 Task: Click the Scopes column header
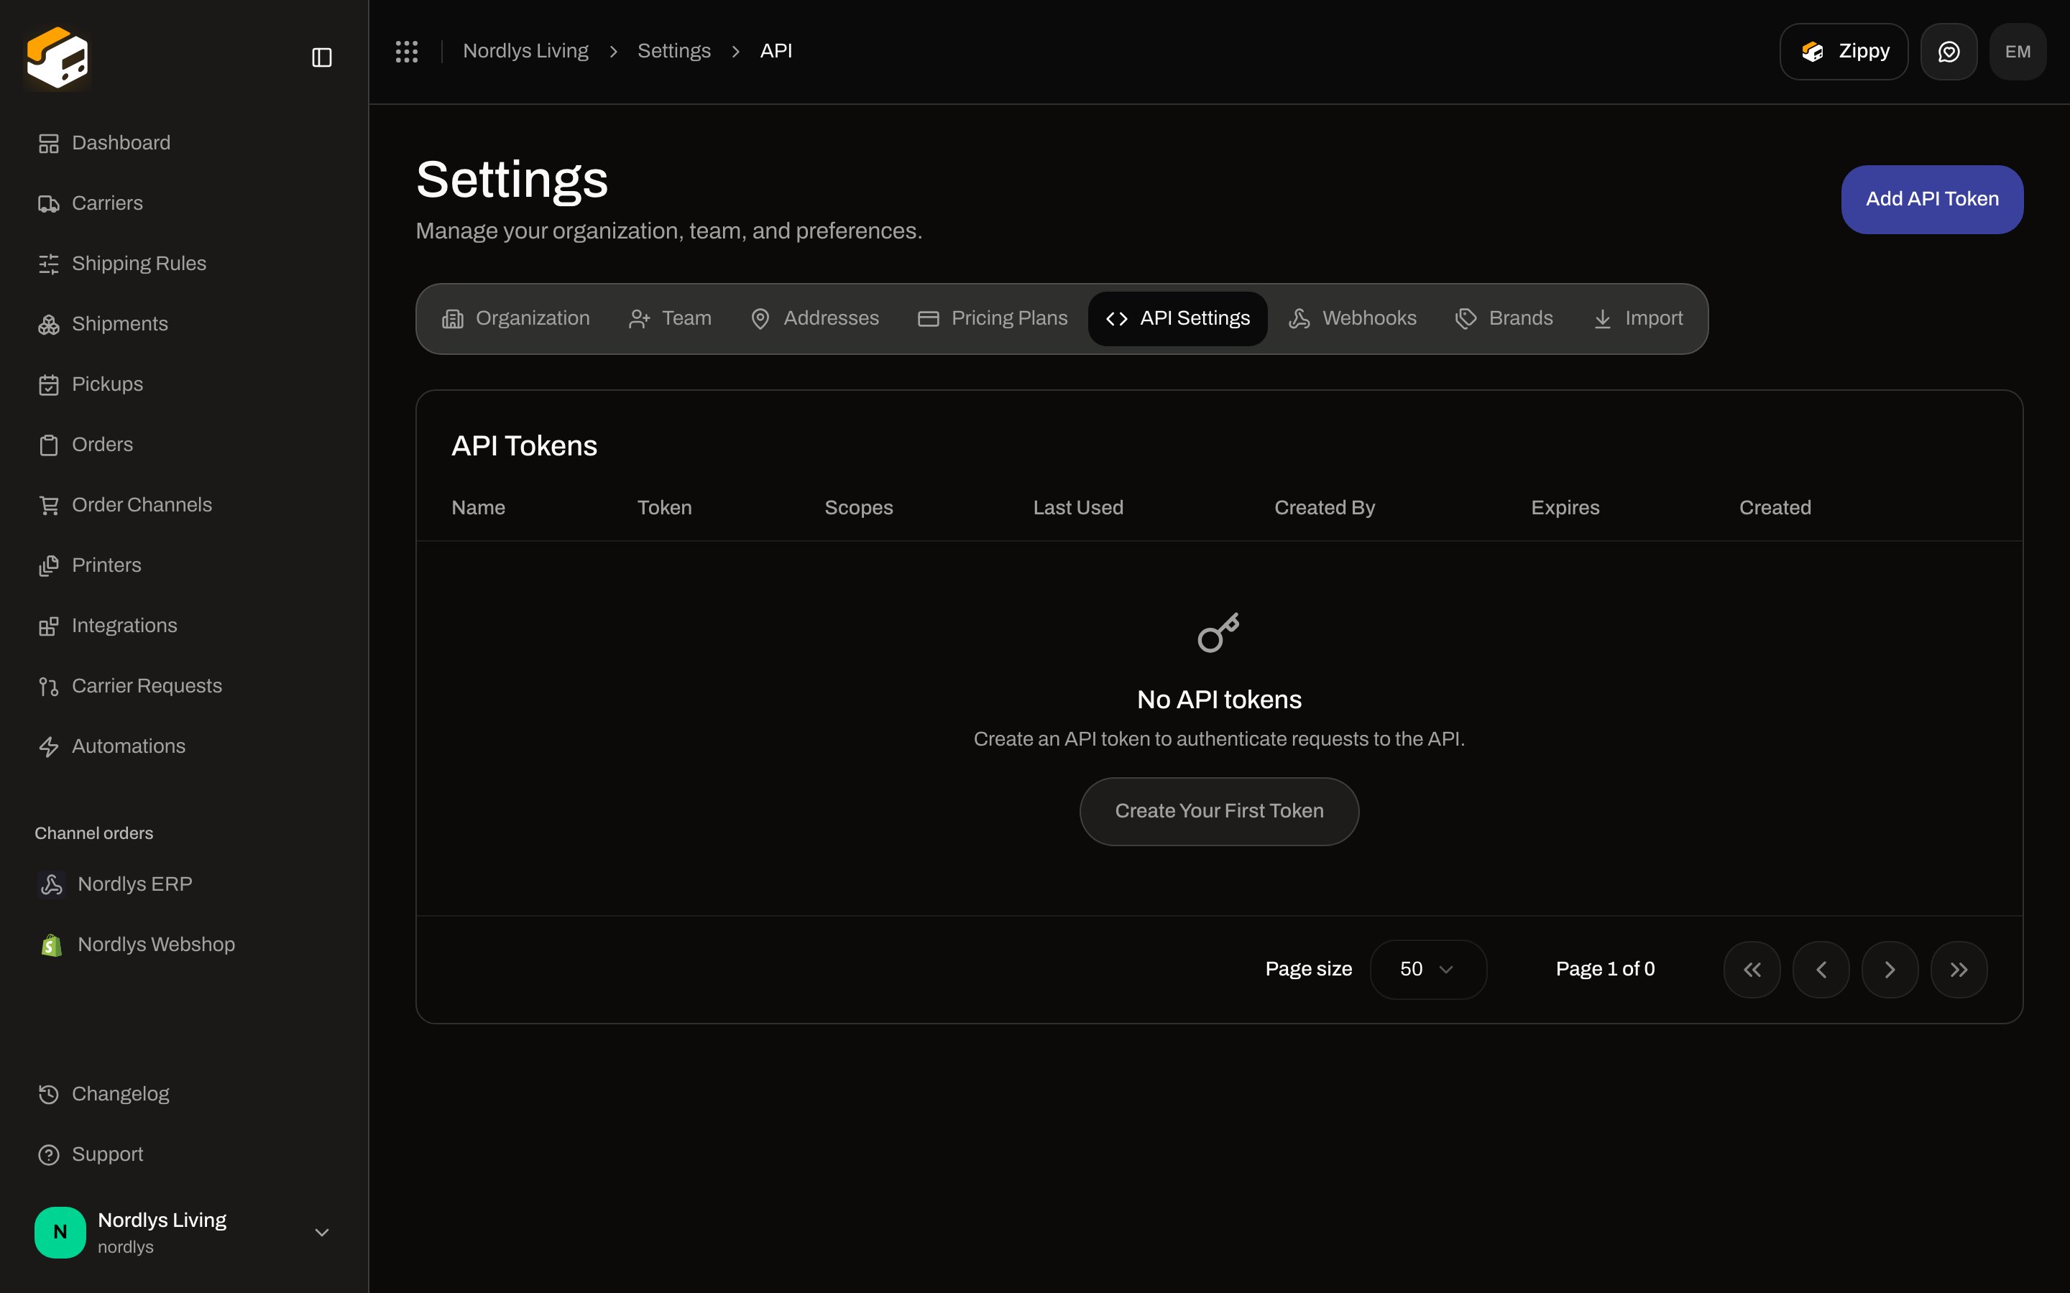click(x=858, y=508)
